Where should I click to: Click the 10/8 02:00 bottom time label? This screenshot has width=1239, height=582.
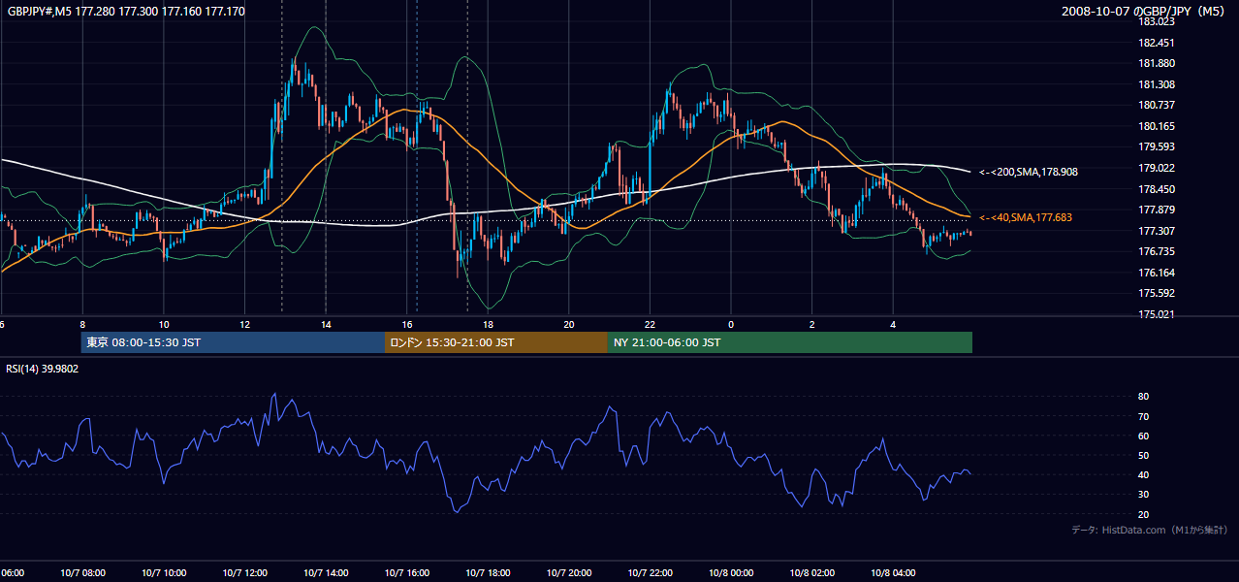(x=811, y=573)
